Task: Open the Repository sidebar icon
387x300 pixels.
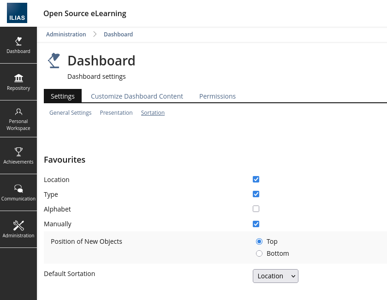Action: 18,78
